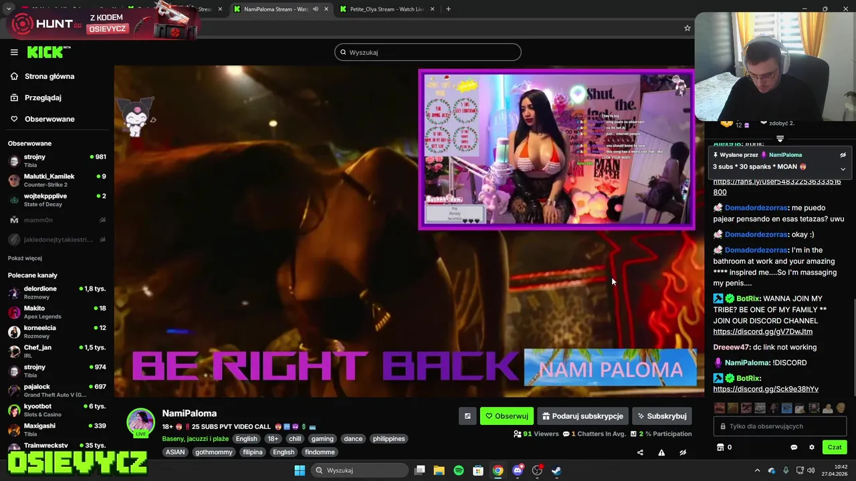The height and width of the screenshot is (481, 856).
Task: Open the strojny Tibia followed channel with 981 viewers
Action: tap(57, 161)
